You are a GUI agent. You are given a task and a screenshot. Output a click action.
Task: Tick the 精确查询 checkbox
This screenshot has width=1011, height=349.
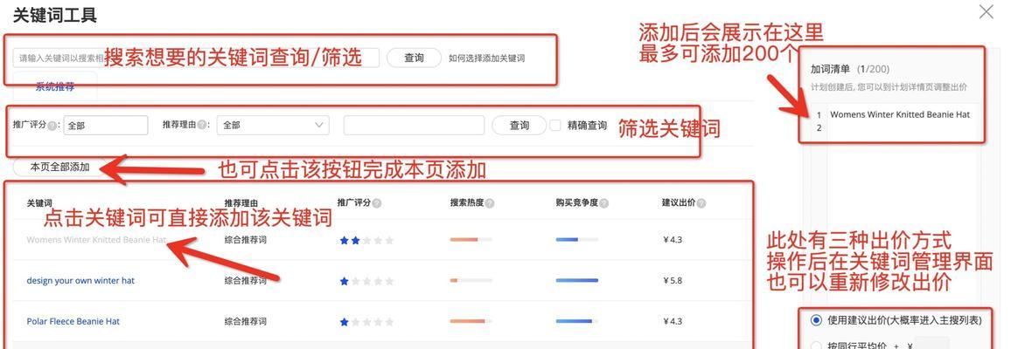pos(555,126)
